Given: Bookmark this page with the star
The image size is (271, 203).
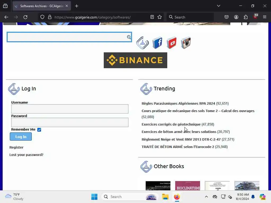Looking at the screenshot, I should coord(160,17).
